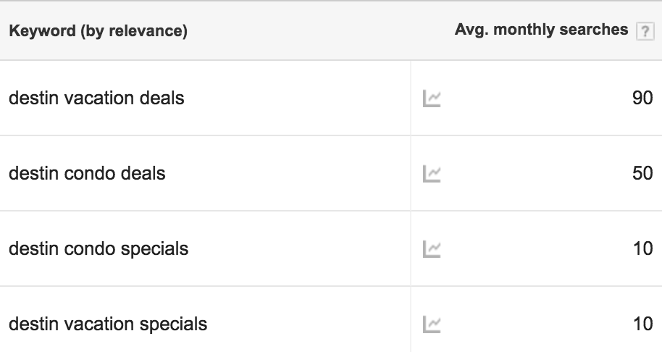Click the word 'specials' in destin condo specials

154,249
